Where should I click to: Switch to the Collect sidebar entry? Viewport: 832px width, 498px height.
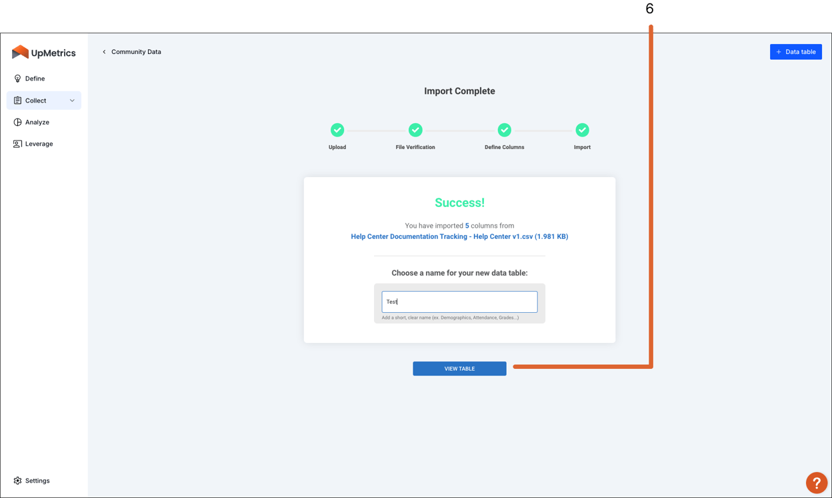37,100
